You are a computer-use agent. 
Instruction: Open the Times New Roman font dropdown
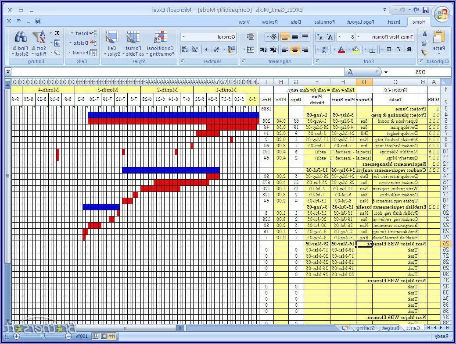358,37
